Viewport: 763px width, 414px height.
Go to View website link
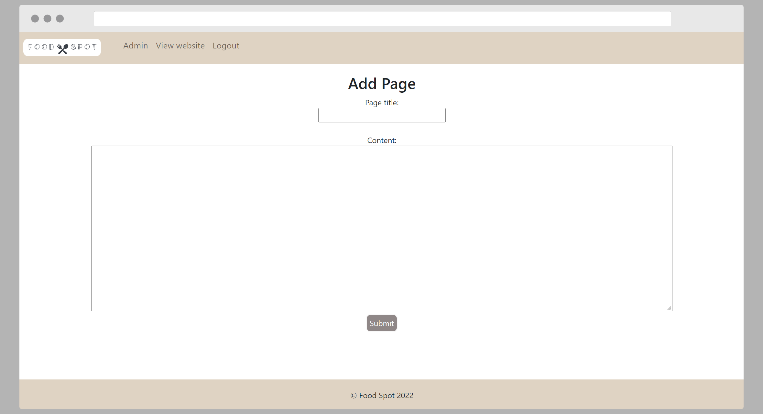(180, 46)
